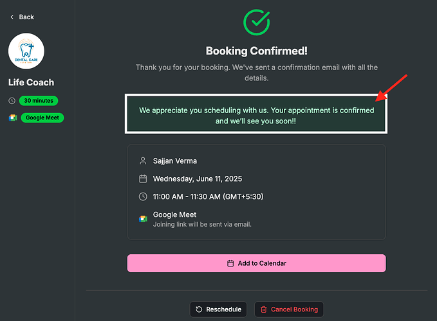Click the Cancel Booking button
The image size is (437, 321).
[289, 309]
